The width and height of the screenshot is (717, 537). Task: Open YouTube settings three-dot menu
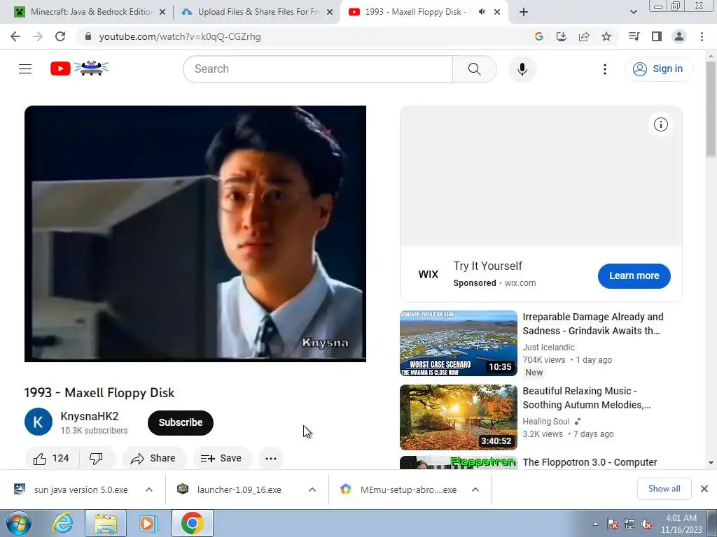coord(604,69)
